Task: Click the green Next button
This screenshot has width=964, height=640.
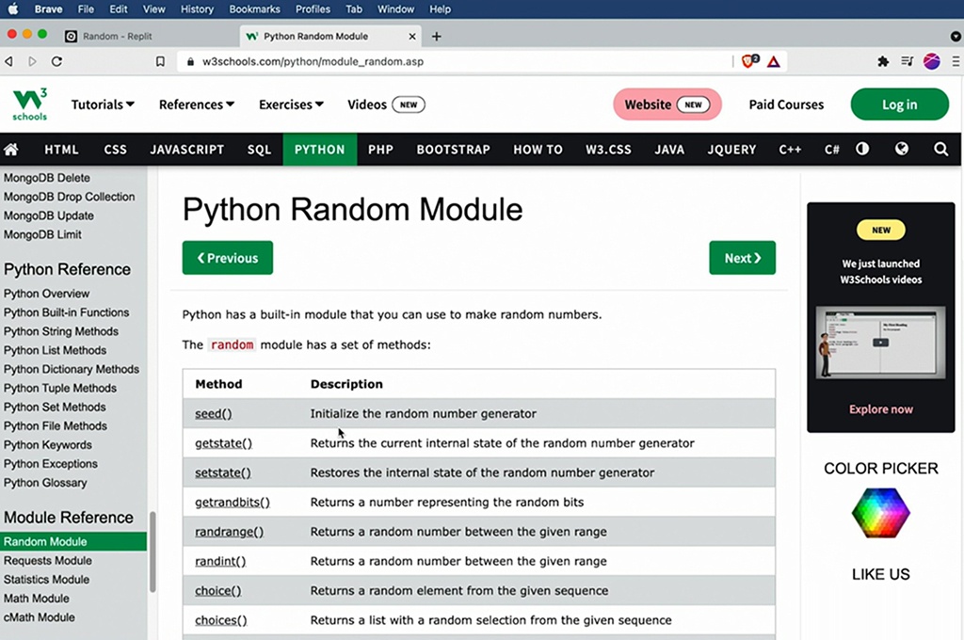Action: (742, 258)
